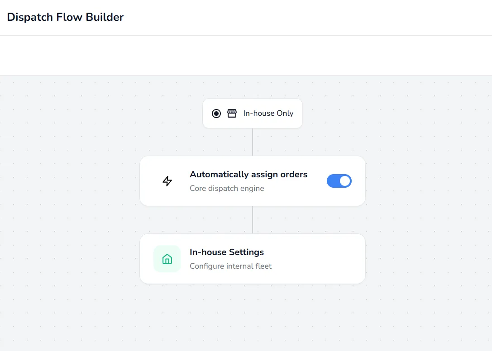
Task: Open In-house Settings title
Action: tap(227, 252)
